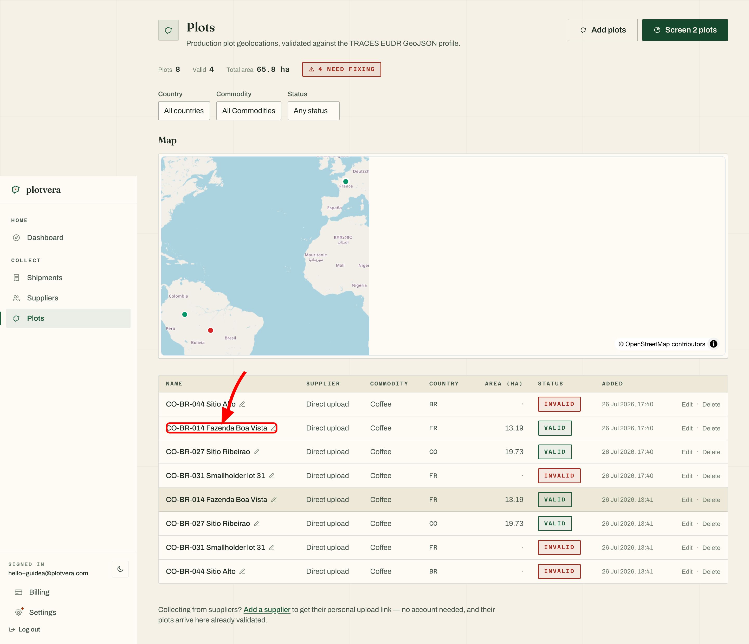Open Suppliers in sidebar
The width and height of the screenshot is (749, 644).
68,298
